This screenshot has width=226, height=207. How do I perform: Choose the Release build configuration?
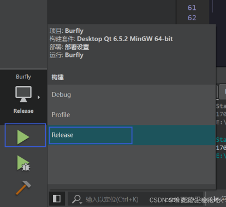132,135
